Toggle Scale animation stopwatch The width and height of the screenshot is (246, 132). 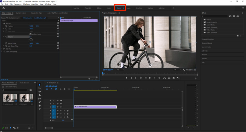[6, 29]
